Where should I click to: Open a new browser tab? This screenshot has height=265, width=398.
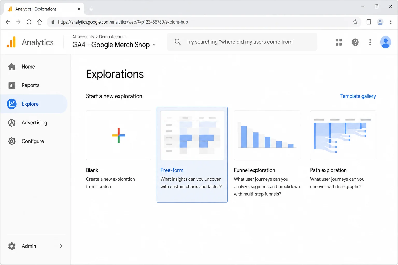coord(91,9)
